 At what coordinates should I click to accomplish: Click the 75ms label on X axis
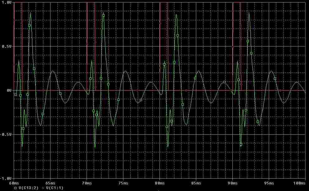coord(123,183)
